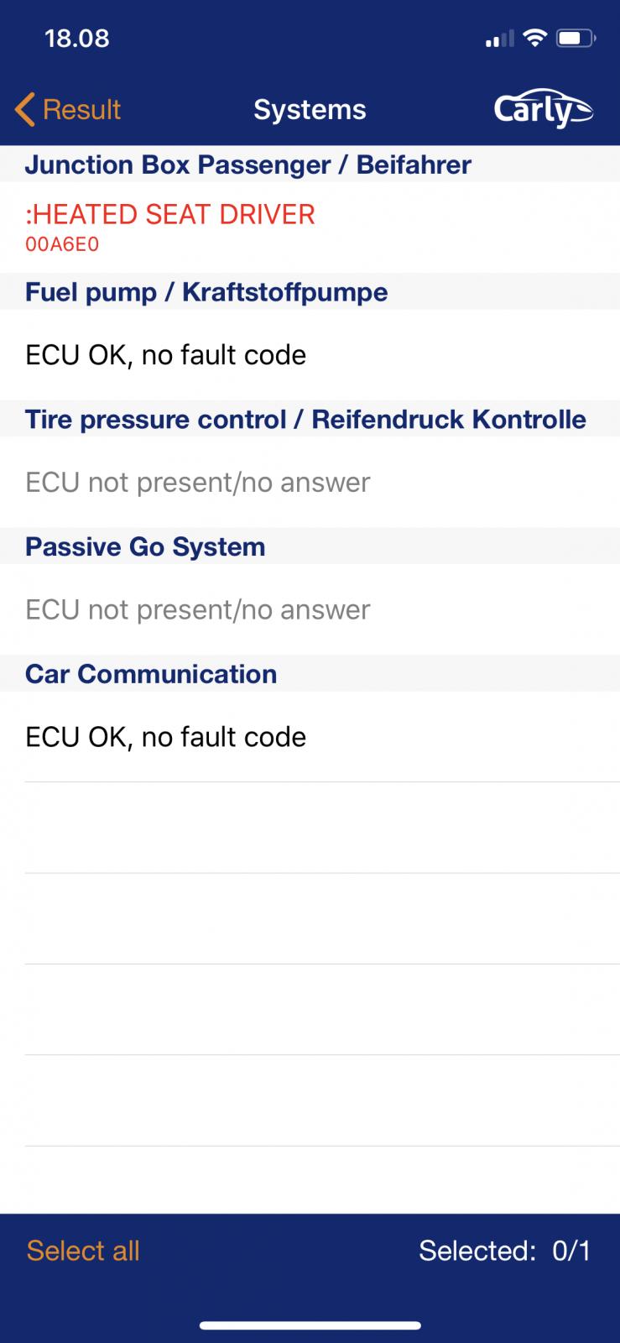Tap the Car Communication section header
Image resolution: width=620 pixels, height=1343 pixels.
(x=151, y=674)
